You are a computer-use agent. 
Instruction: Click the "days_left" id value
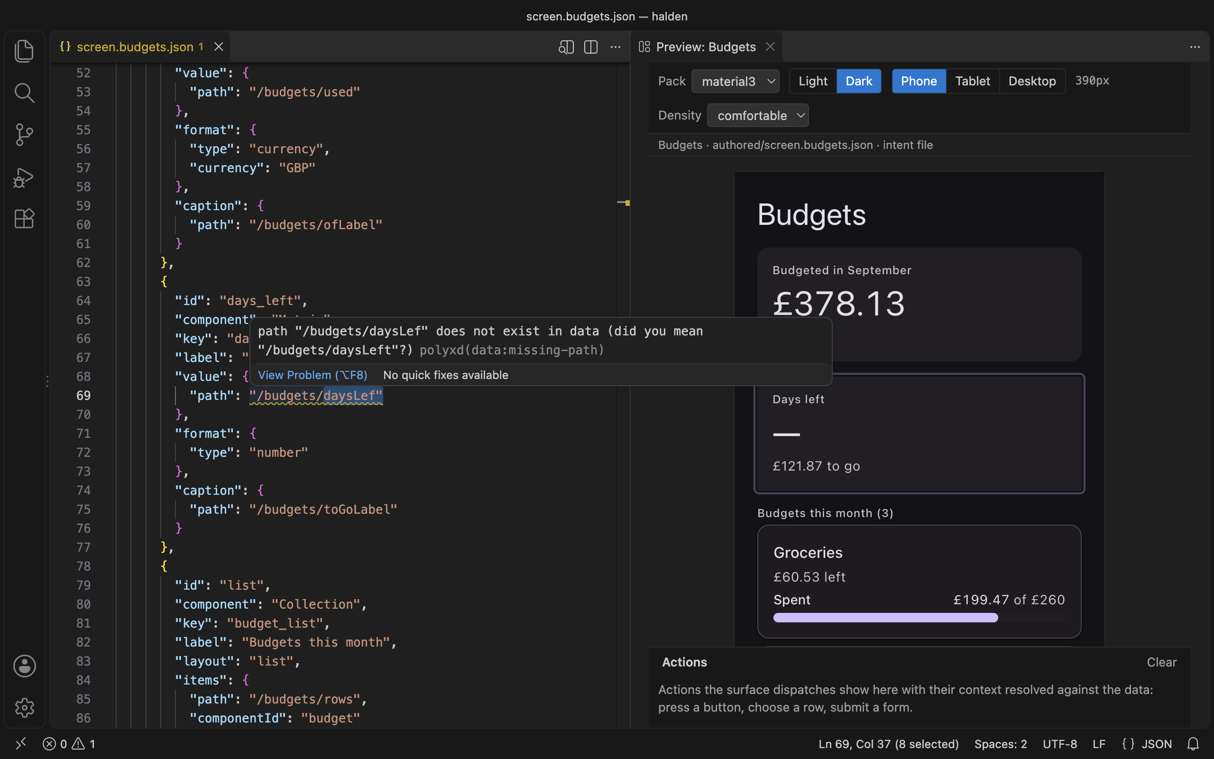point(260,301)
